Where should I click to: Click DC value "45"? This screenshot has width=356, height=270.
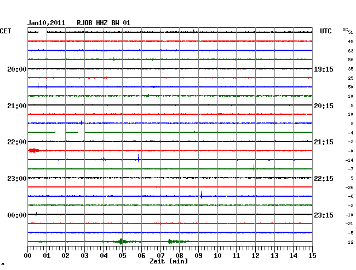point(351,42)
